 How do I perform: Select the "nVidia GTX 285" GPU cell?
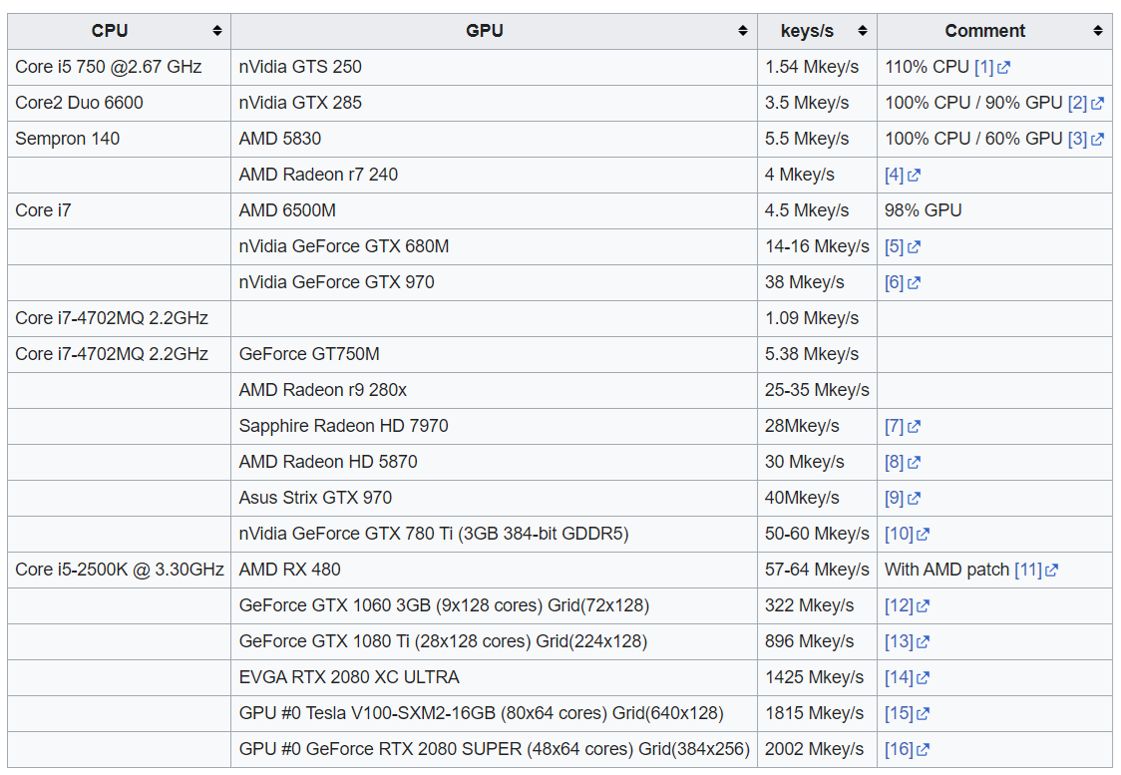(x=494, y=103)
